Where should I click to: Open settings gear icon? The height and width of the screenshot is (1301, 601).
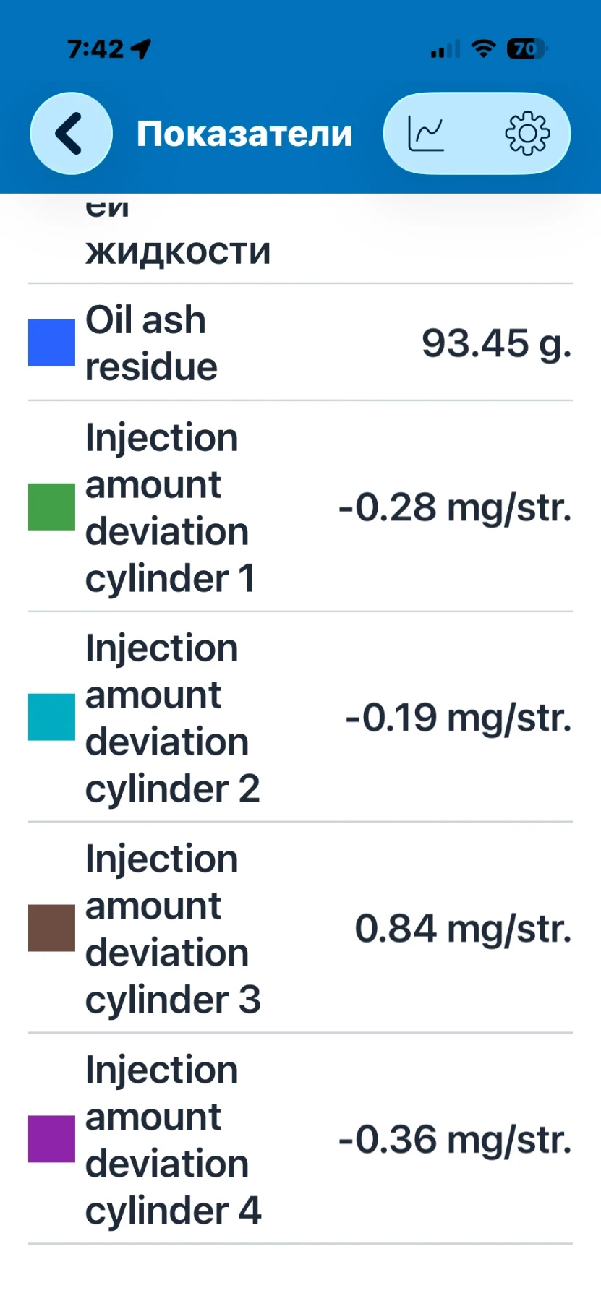[x=527, y=134]
